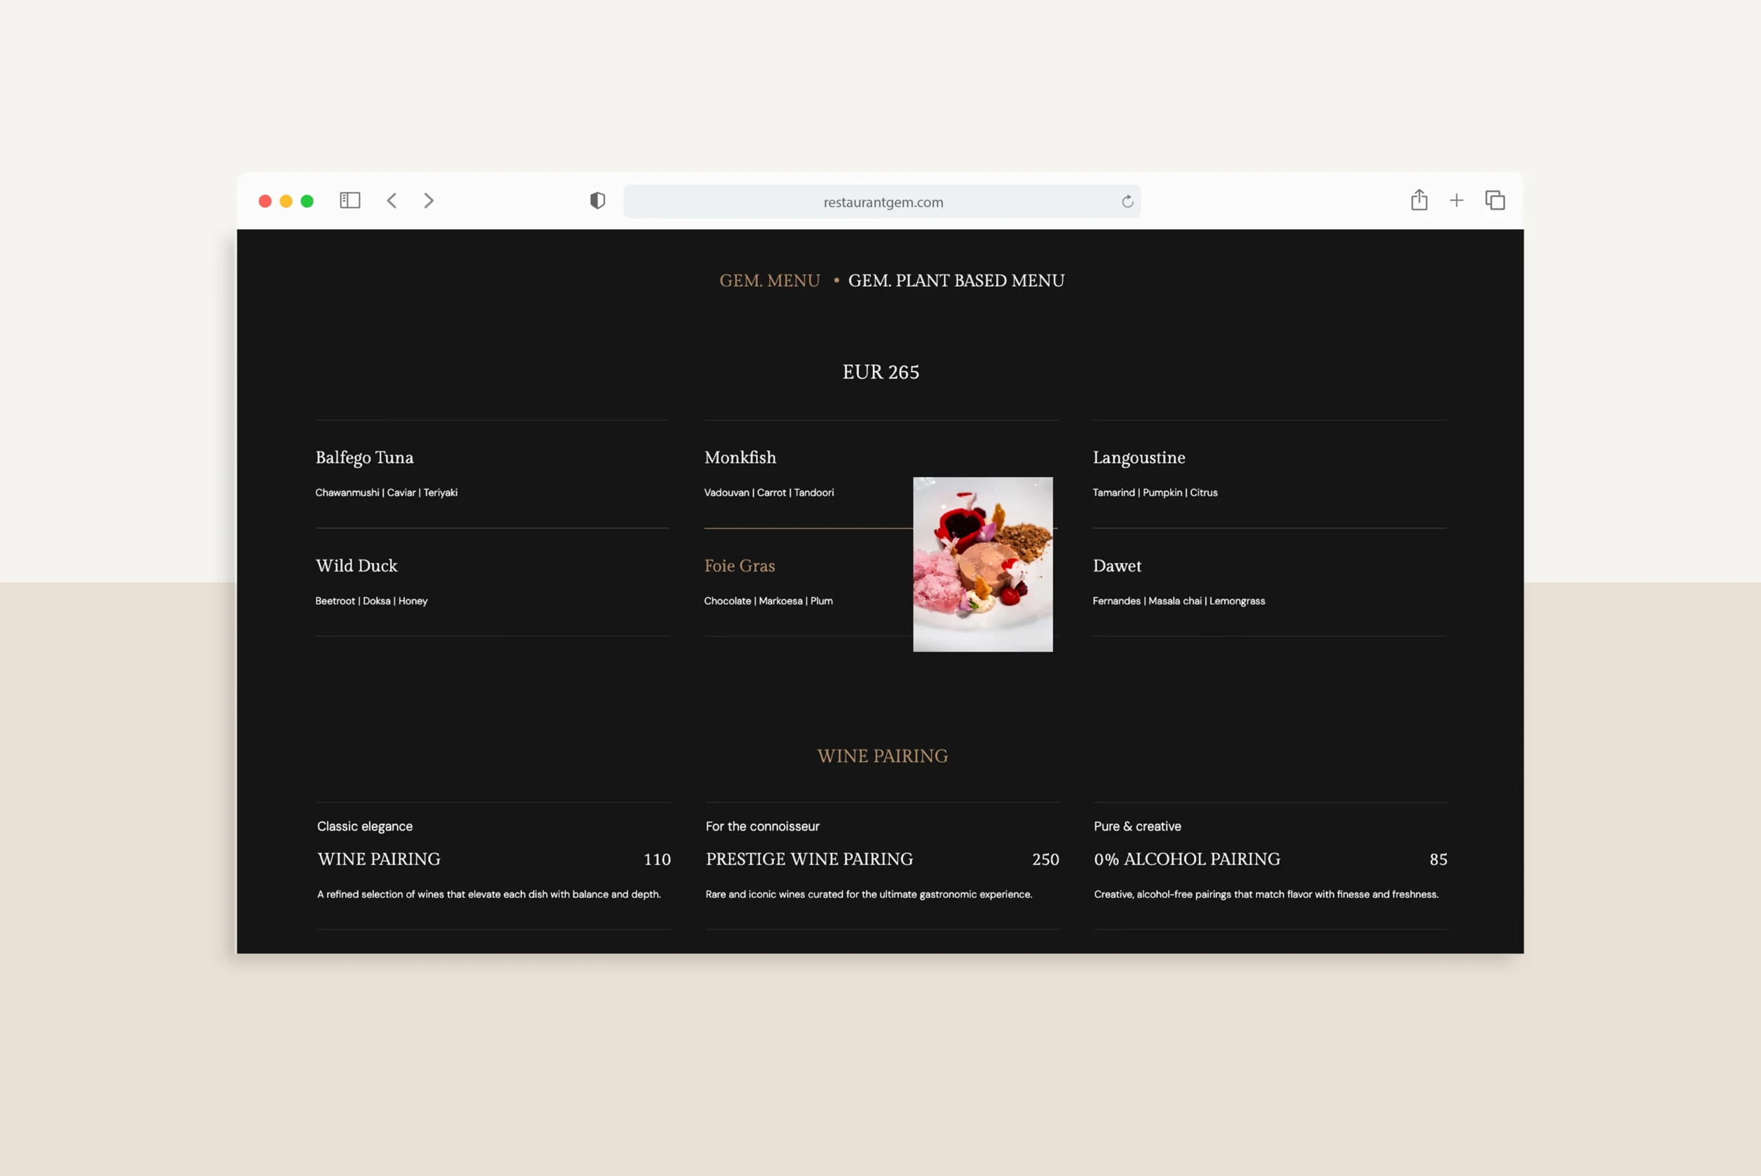Reload the page with refresh icon
Viewport: 1761px width, 1176px height.
tap(1127, 201)
